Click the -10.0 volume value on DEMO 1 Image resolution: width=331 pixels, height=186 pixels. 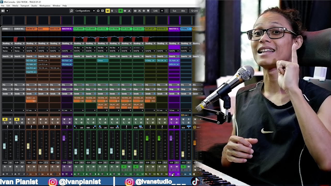(5, 162)
